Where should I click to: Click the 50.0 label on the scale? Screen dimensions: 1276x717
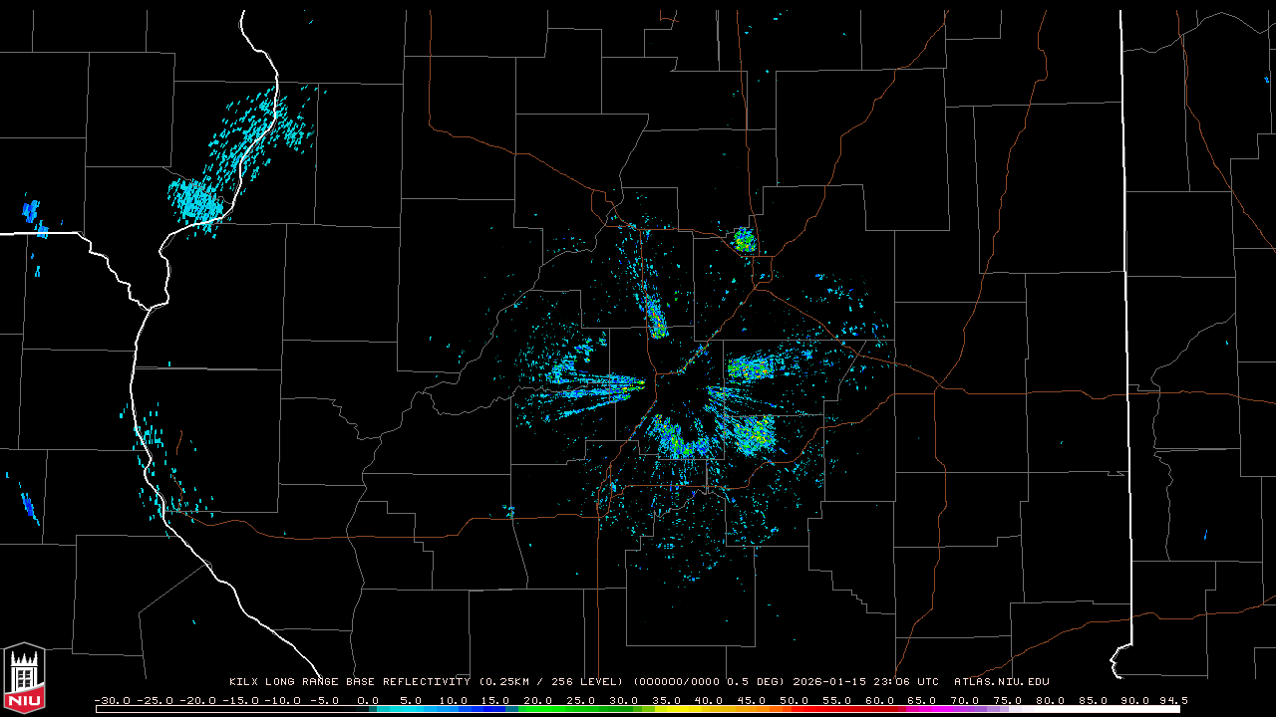795,700
